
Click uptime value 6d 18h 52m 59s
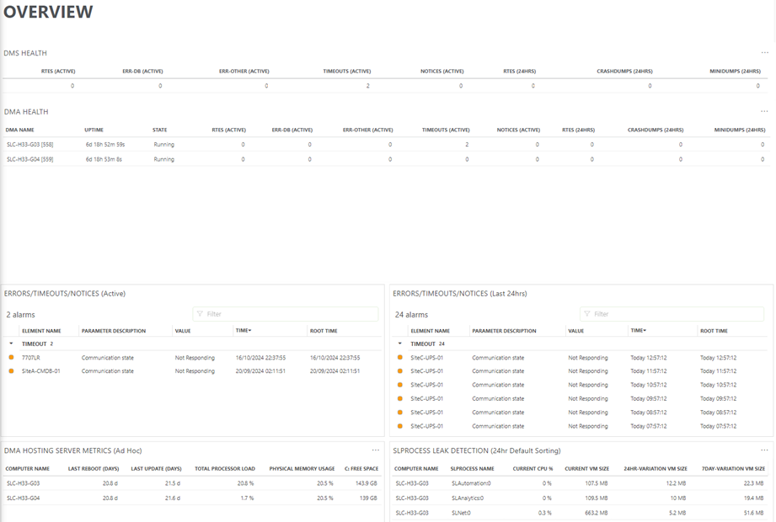[x=105, y=144]
